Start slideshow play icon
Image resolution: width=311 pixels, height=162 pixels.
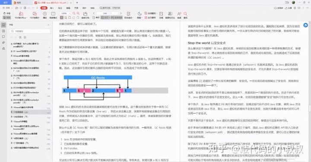point(45,14)
